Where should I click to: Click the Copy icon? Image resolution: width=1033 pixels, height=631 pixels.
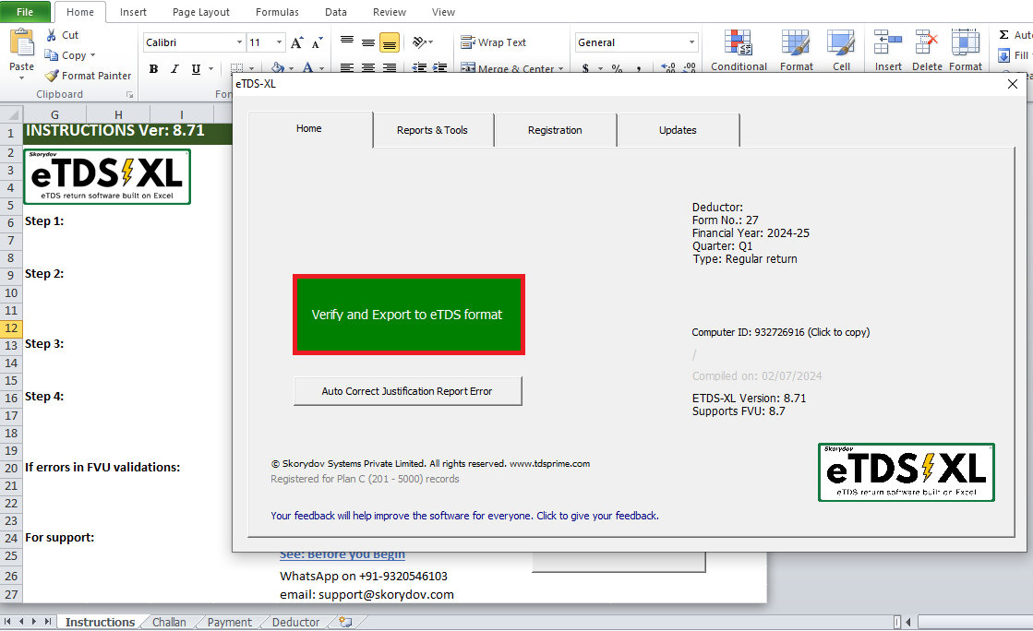coord(52,55)
